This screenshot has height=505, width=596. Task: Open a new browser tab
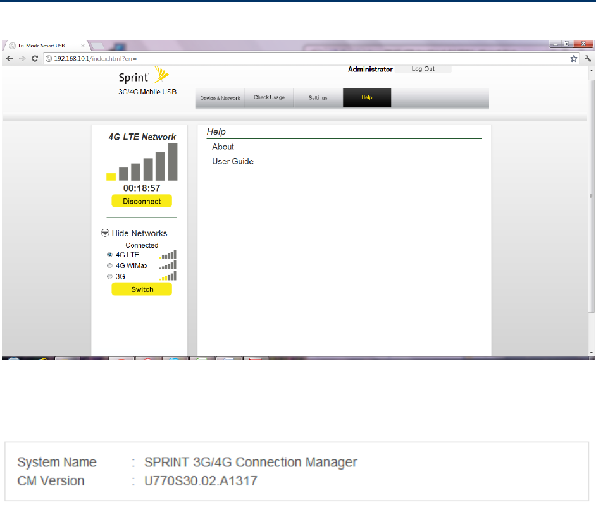coord(98,46)
